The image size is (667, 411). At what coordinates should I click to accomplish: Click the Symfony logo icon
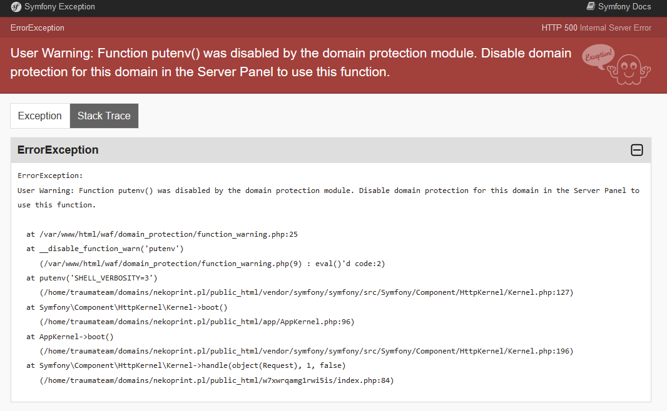tap(16, 7)
